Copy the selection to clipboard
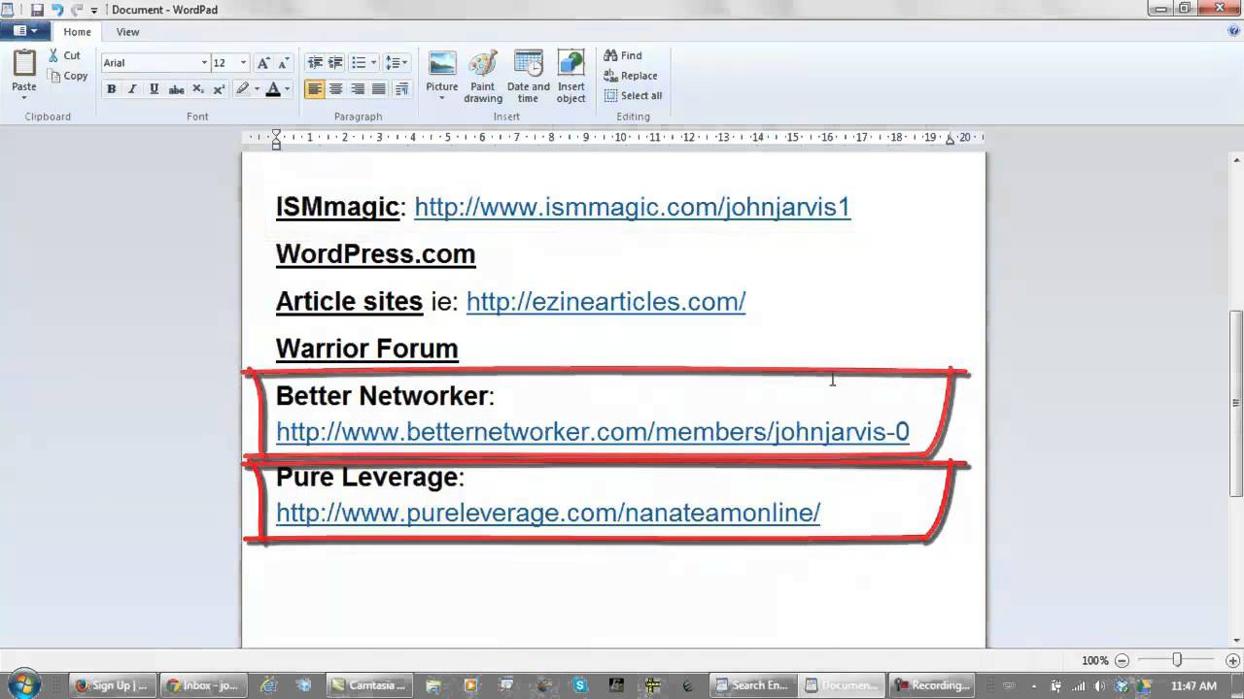Image resolution: width=1244 pixels, height=699 pixels. coord(67,76)
